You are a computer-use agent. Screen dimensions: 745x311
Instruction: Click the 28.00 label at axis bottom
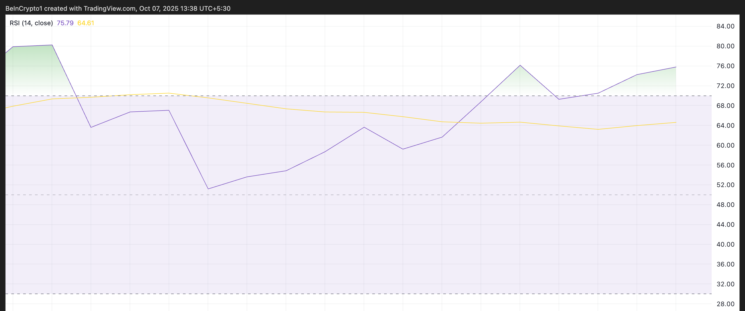[725, 304]
